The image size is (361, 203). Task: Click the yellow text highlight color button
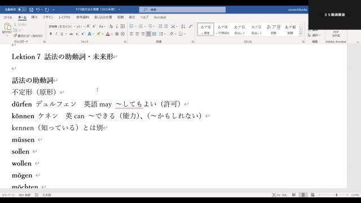99,34
